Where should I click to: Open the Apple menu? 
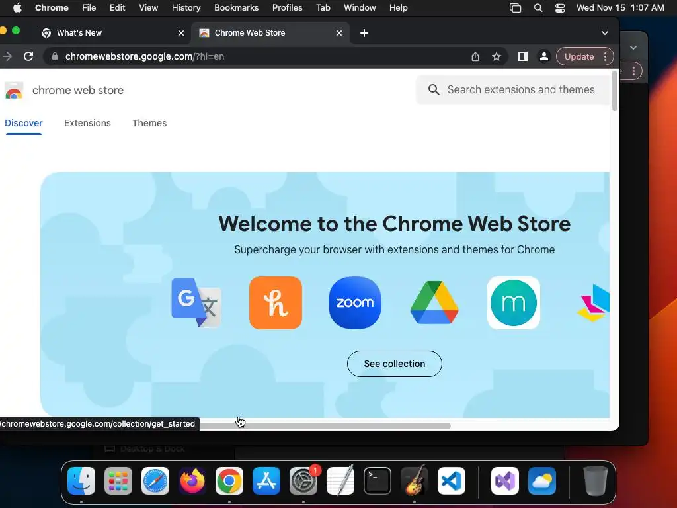point(17,8)
